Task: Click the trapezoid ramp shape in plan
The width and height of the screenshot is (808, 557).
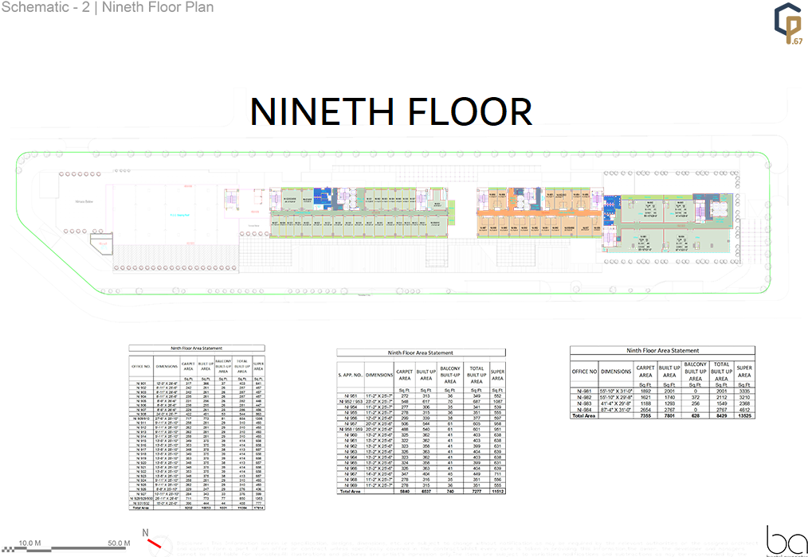Action: tap(100, 243)
